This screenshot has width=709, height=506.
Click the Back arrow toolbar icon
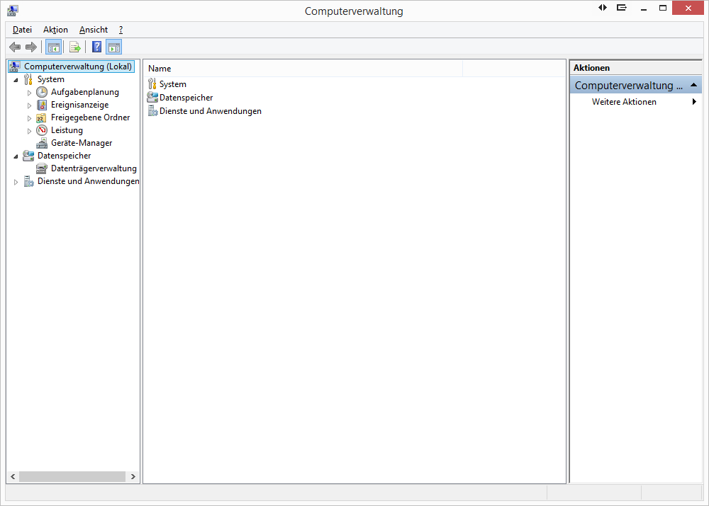pos(15,47)
